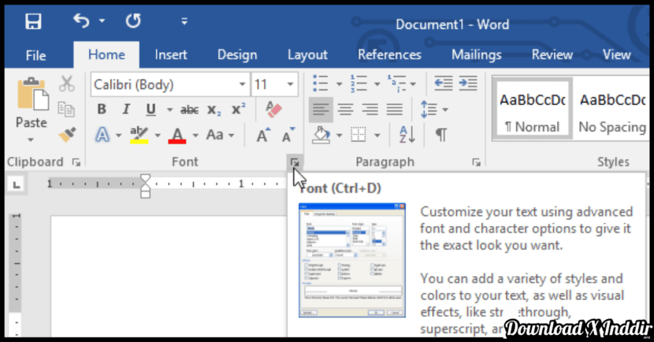The image size is (654, 342).
Task: Toggle Subscript formatting
Action: click(214, 110)
